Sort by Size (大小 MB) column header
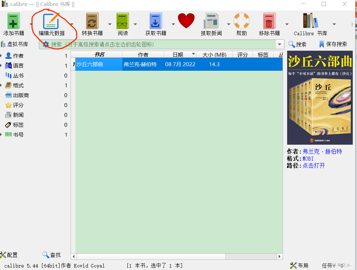Screen dimensions: 357x270 coord(214,55)
